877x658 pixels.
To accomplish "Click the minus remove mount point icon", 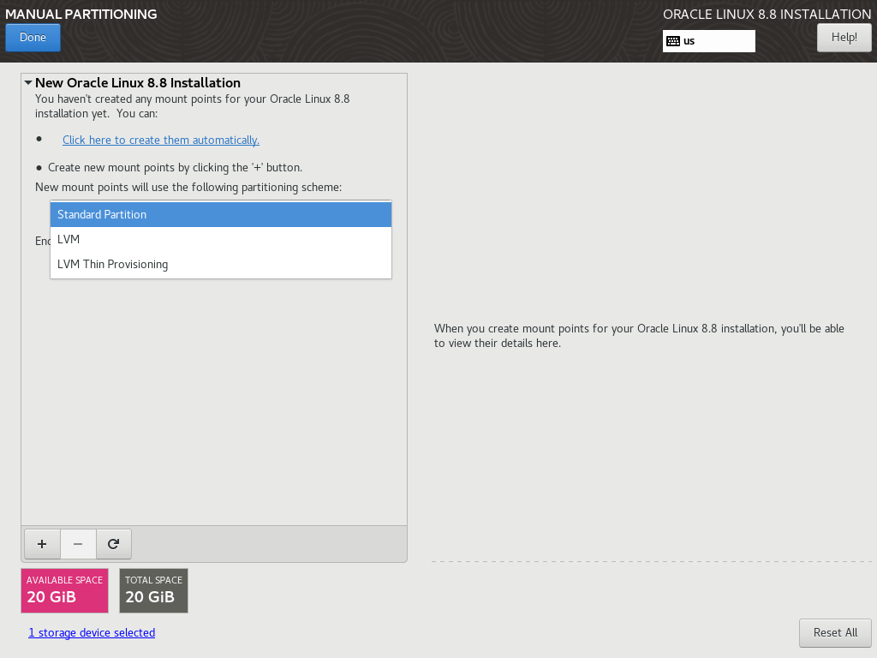I will coord(78,544).
